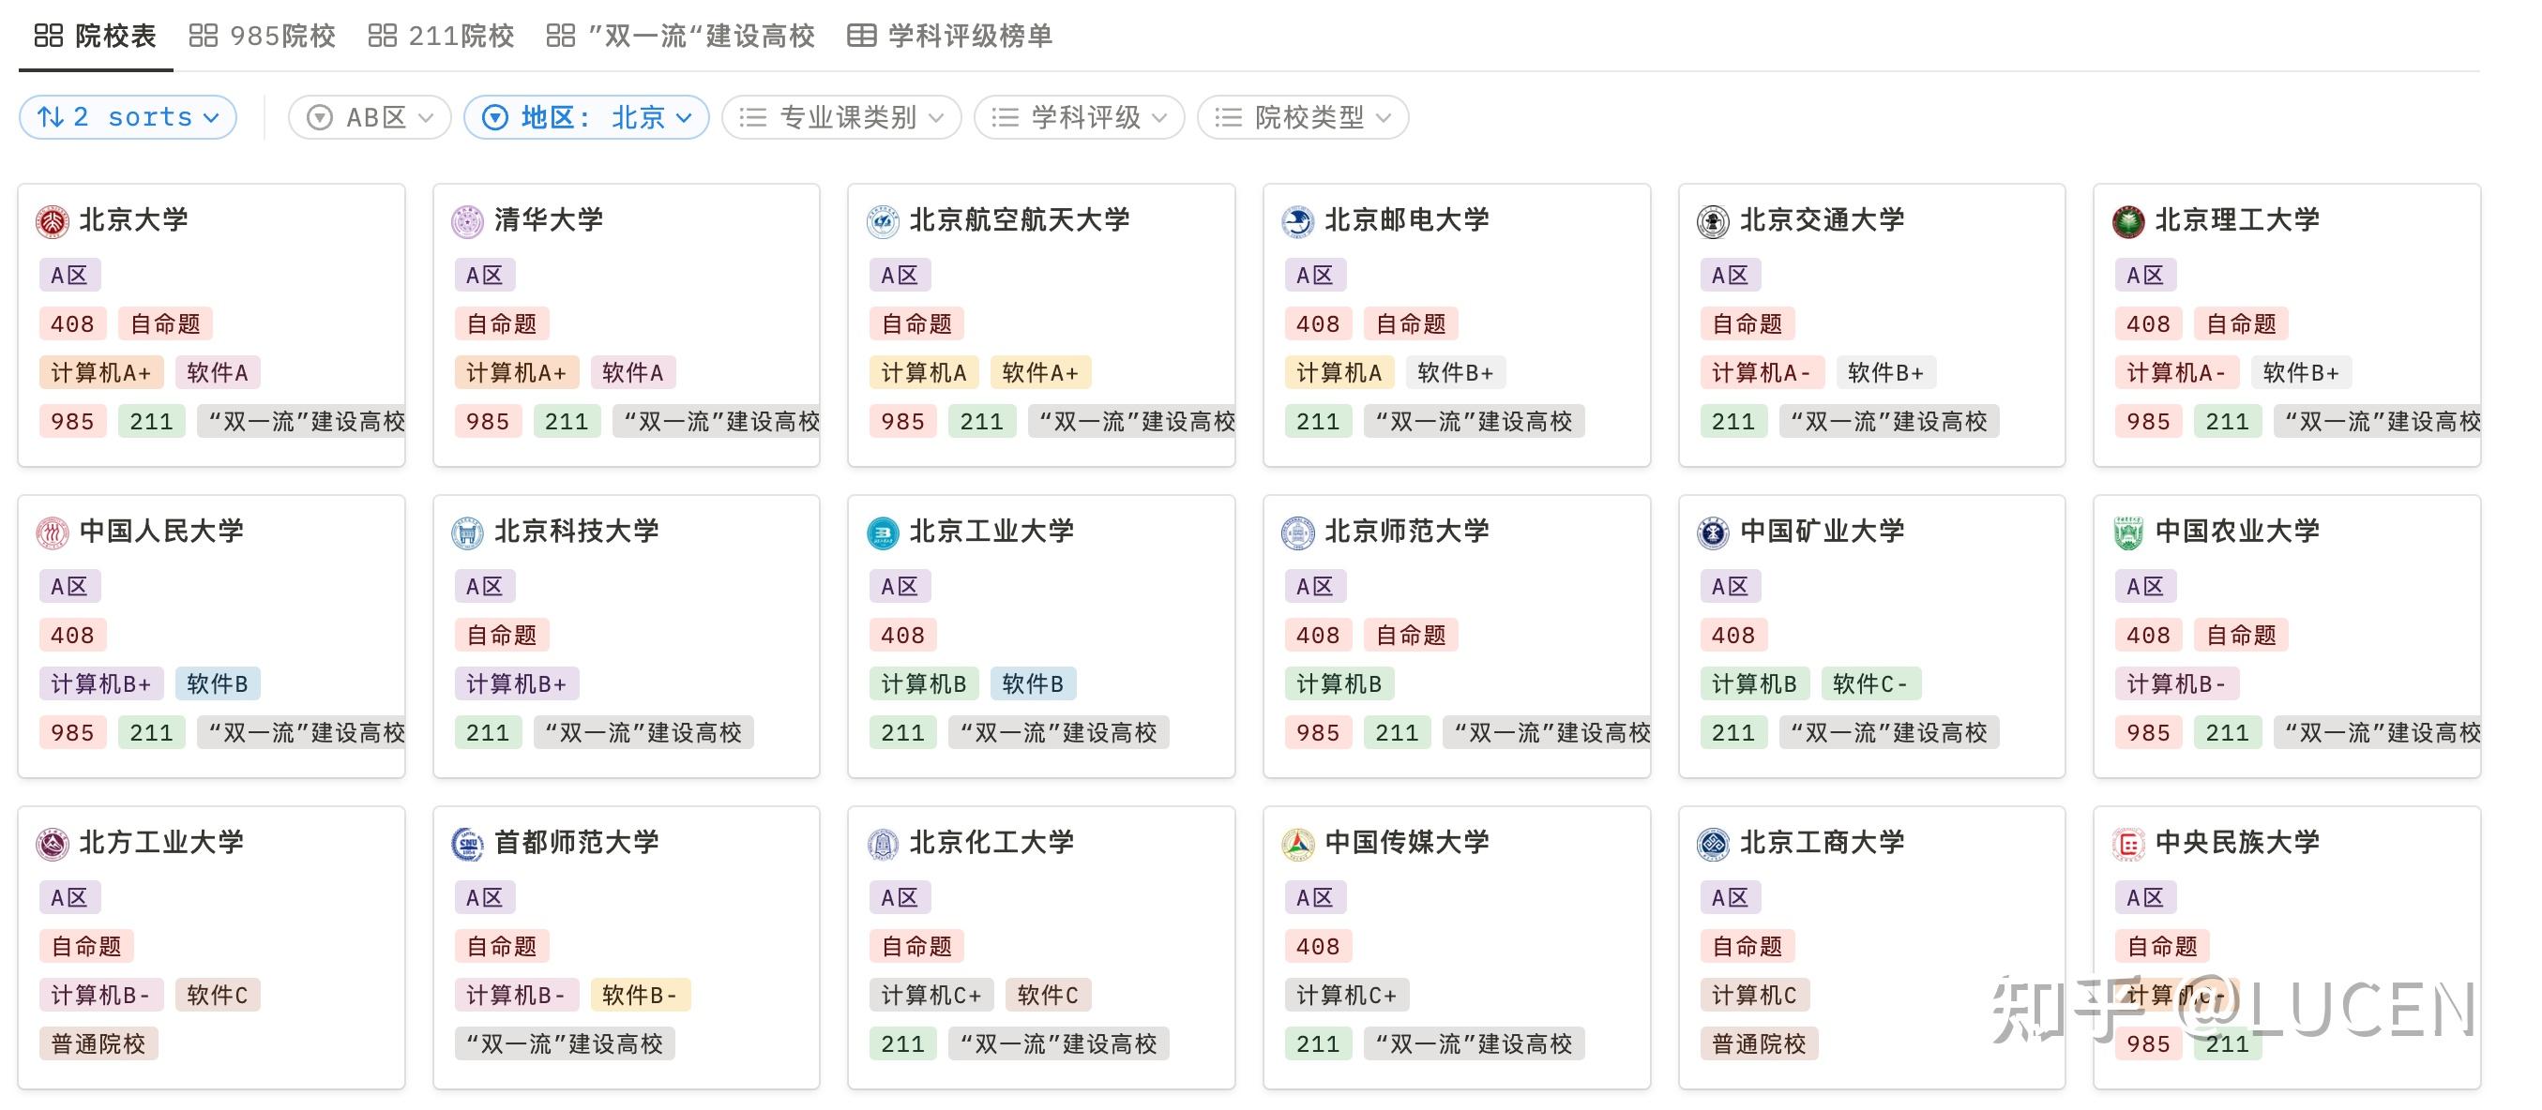The width and height of the screenshot is (2542, 1110).
Task: Switch to the 学科评级榜单 tab
Action: (x=950, y=37)
